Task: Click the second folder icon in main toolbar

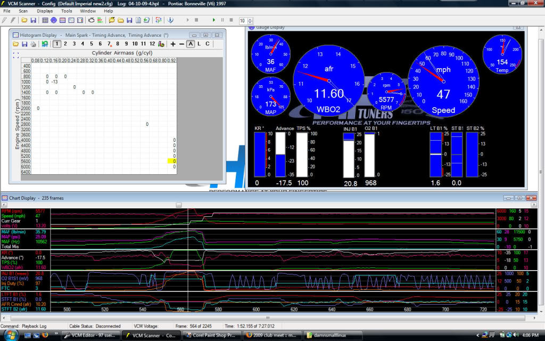Action: (121, 20)
